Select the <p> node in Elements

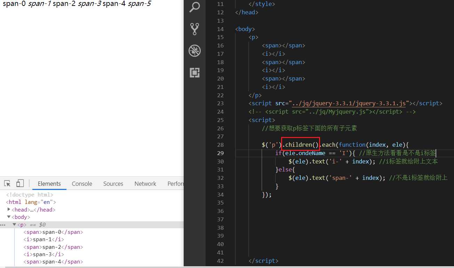pos(22,225)
